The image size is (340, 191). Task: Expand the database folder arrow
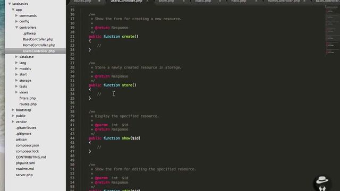[x=16, y=57]
